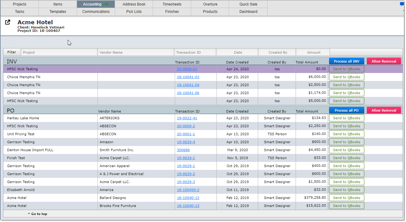Click Allow Removal in INV section
Viewport: 406px width, 222px height.
[x=384, y=61]
